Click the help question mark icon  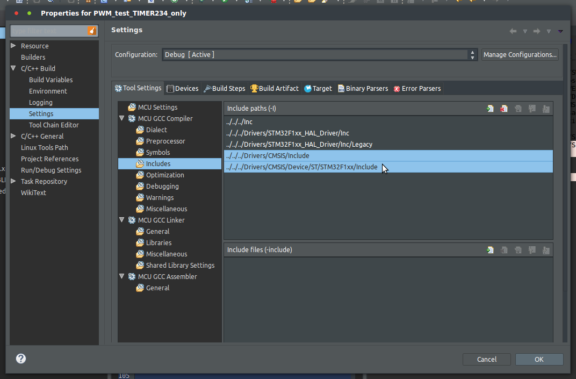point(21,359)
